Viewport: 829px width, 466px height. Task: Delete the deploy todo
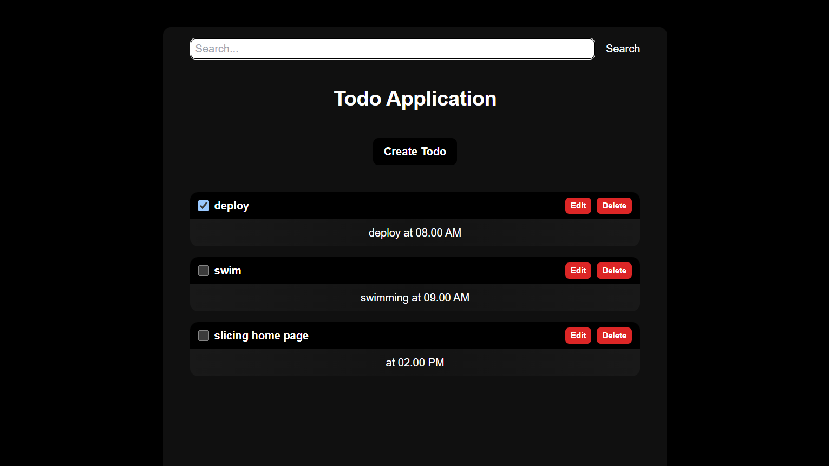614,206
